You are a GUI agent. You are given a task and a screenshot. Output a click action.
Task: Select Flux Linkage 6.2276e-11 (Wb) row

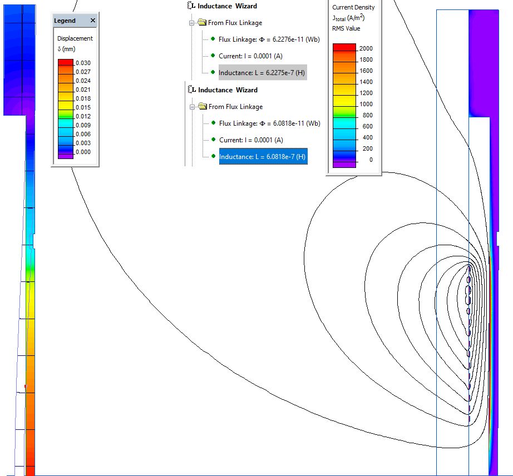pos(269,39)
